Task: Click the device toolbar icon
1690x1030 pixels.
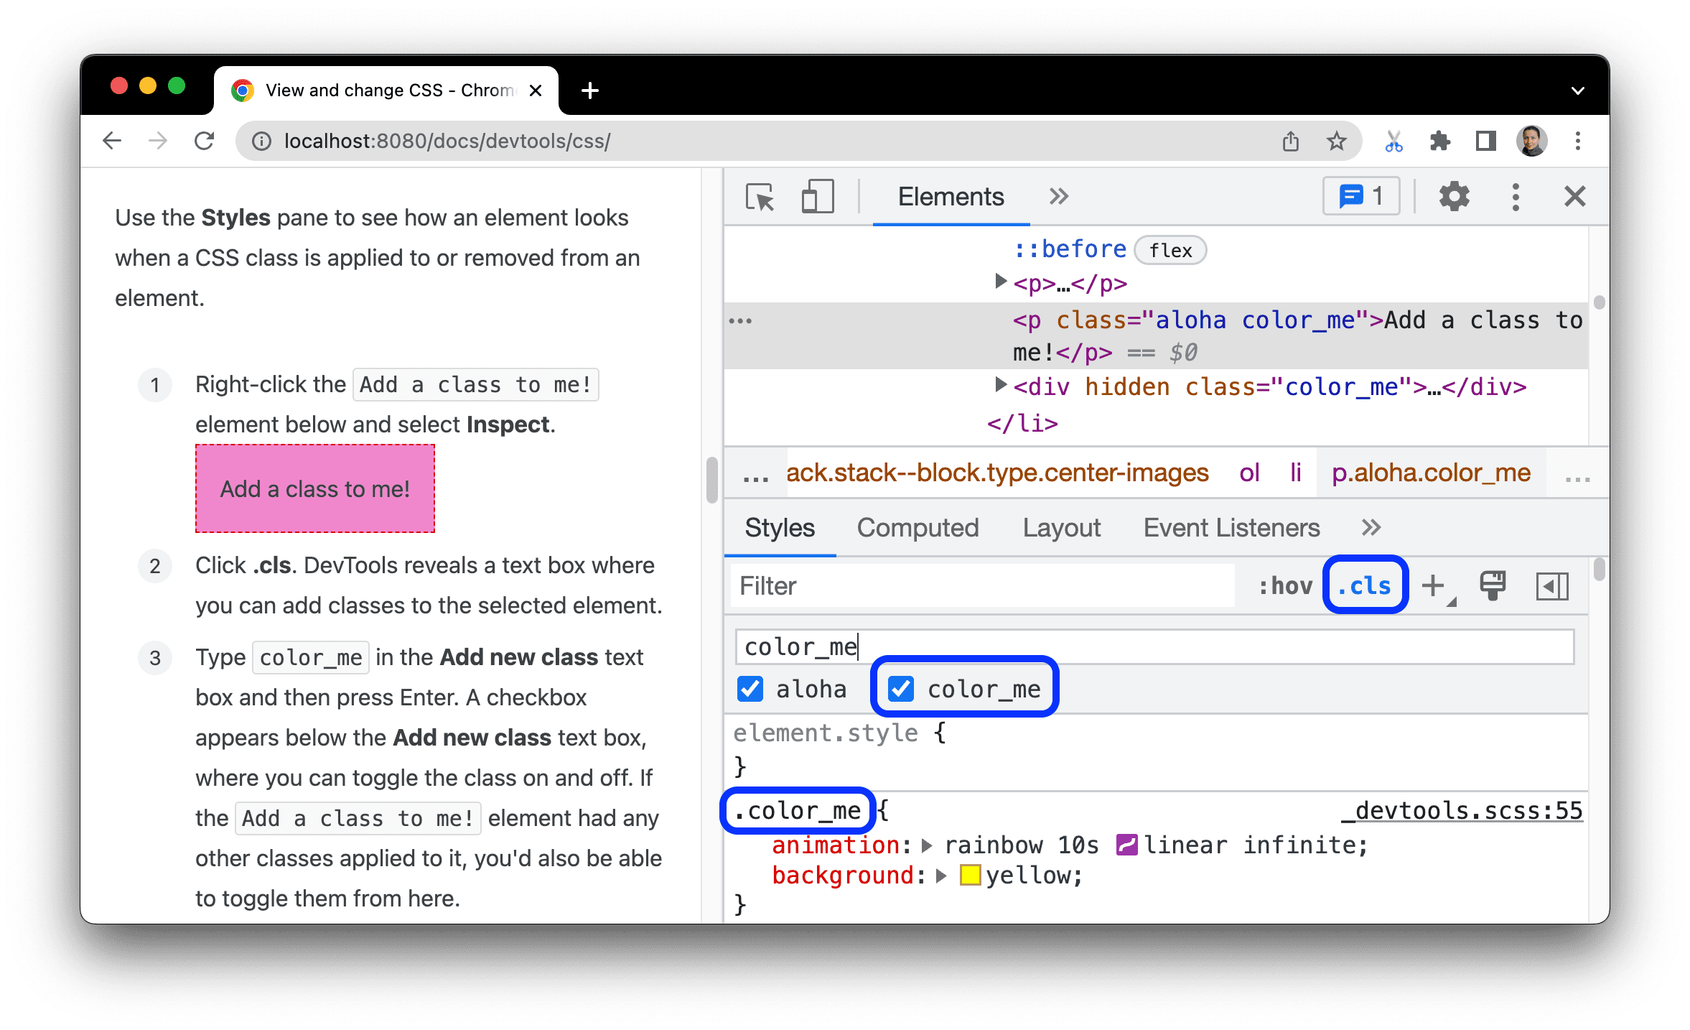Action: [x=813, y=195]
